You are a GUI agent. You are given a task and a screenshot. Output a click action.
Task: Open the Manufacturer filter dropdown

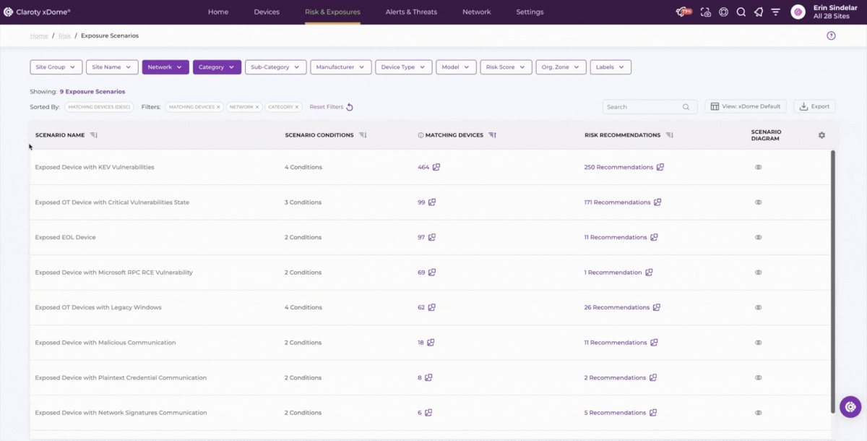341,67
